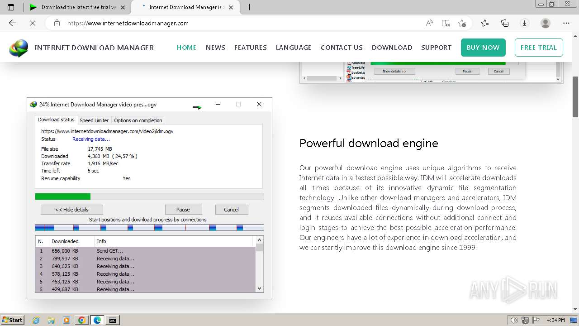579x326 pixels.
Task: Click the BUY NOW button
Action: tap(483, 48)
